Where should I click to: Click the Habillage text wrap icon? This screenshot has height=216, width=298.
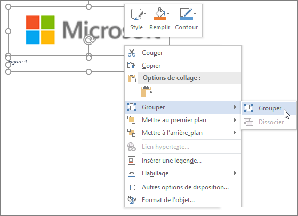132,173
